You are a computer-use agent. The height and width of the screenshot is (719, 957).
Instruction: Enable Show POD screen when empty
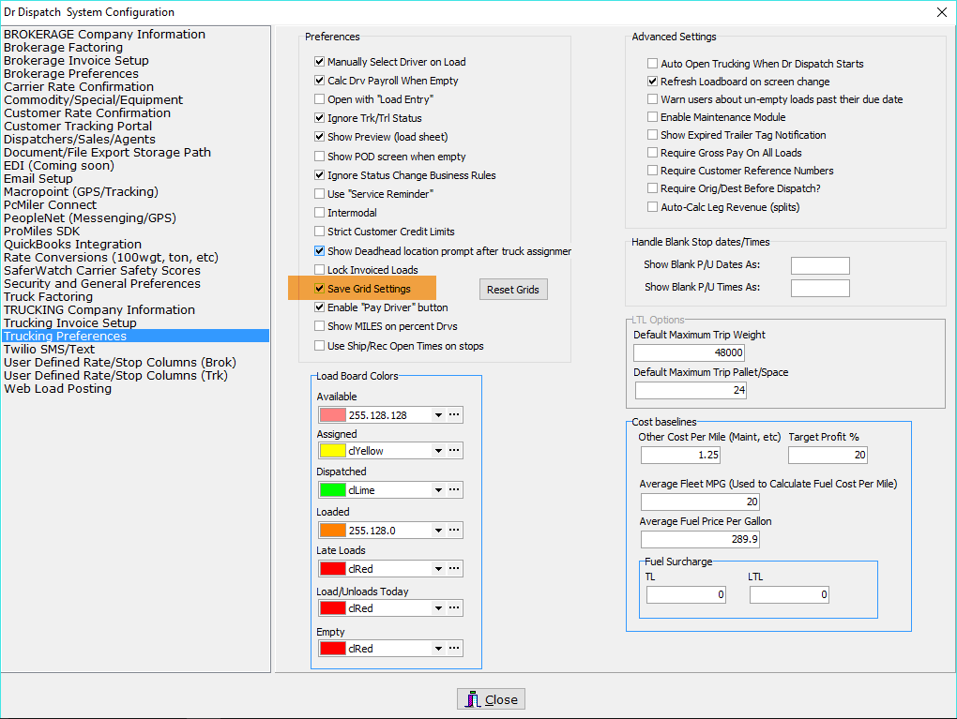click(319, 157)
